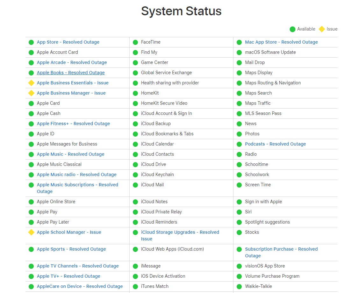Viewport: 358px width, 293px height.
Task: Click the System Status heading
Action: pos(181,11)
